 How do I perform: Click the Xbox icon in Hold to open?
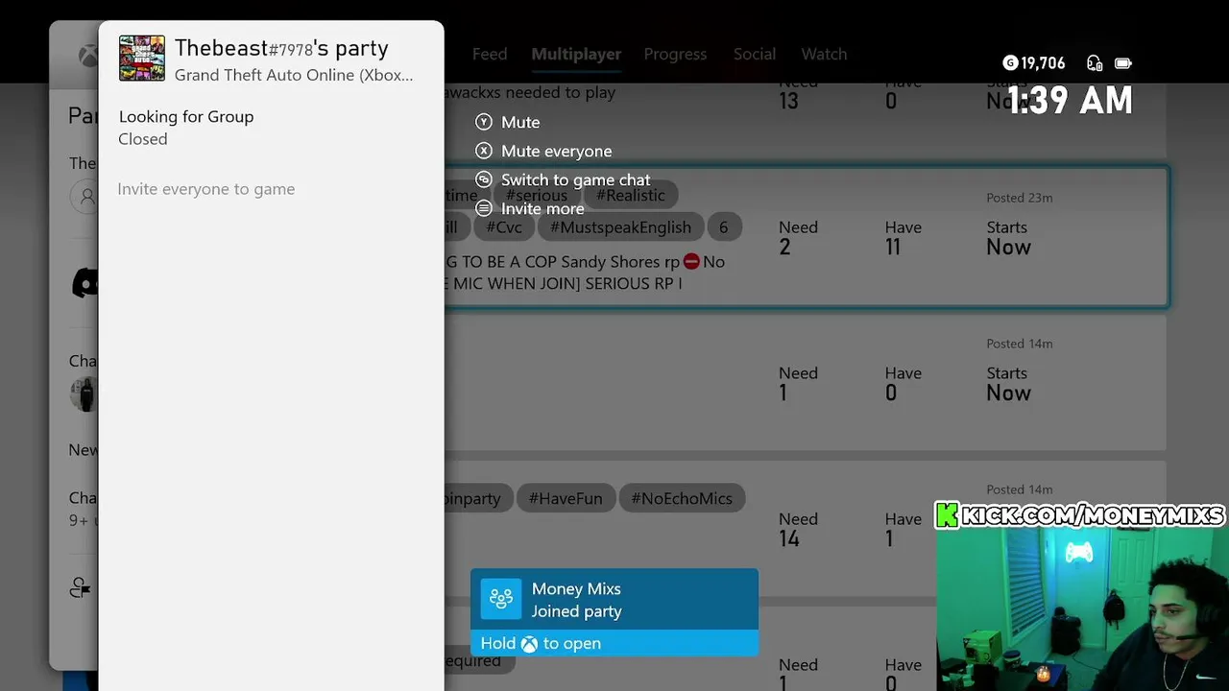coord(529,644)
